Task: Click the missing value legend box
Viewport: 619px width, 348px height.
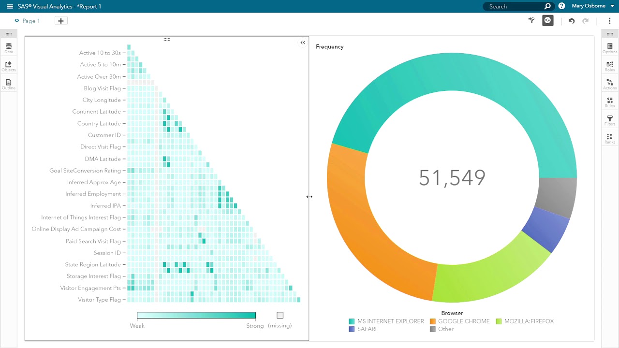Action: [280, 315]
